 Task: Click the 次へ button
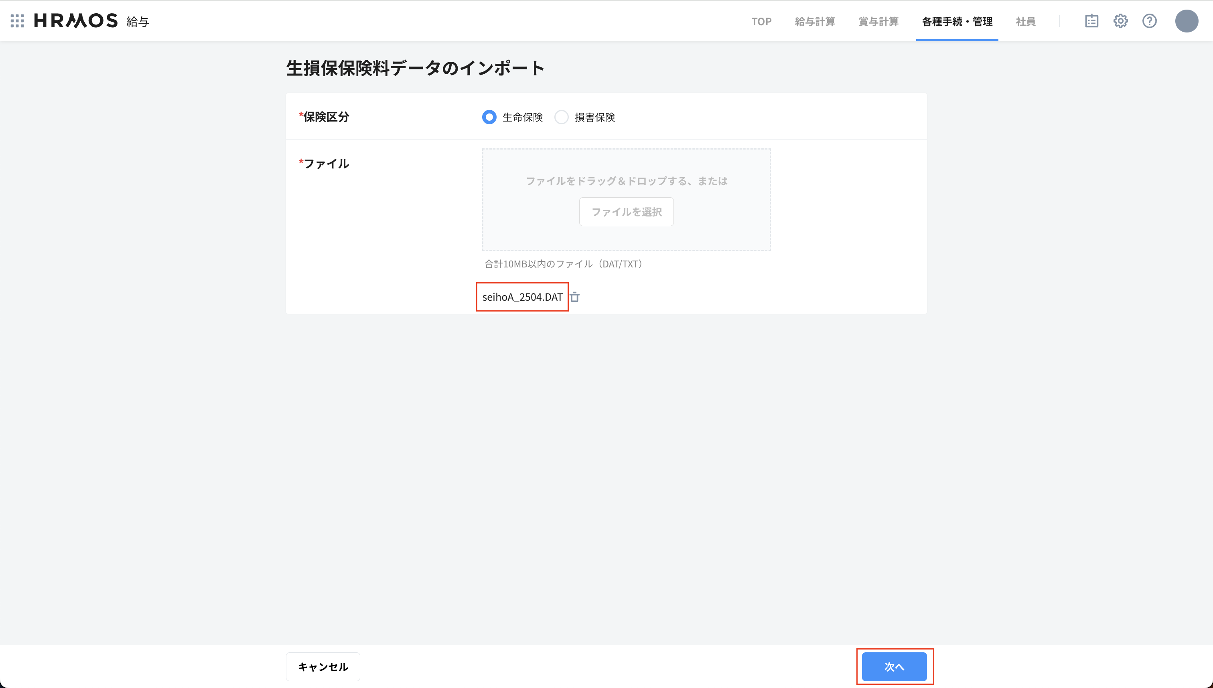(x=895, y=666)
